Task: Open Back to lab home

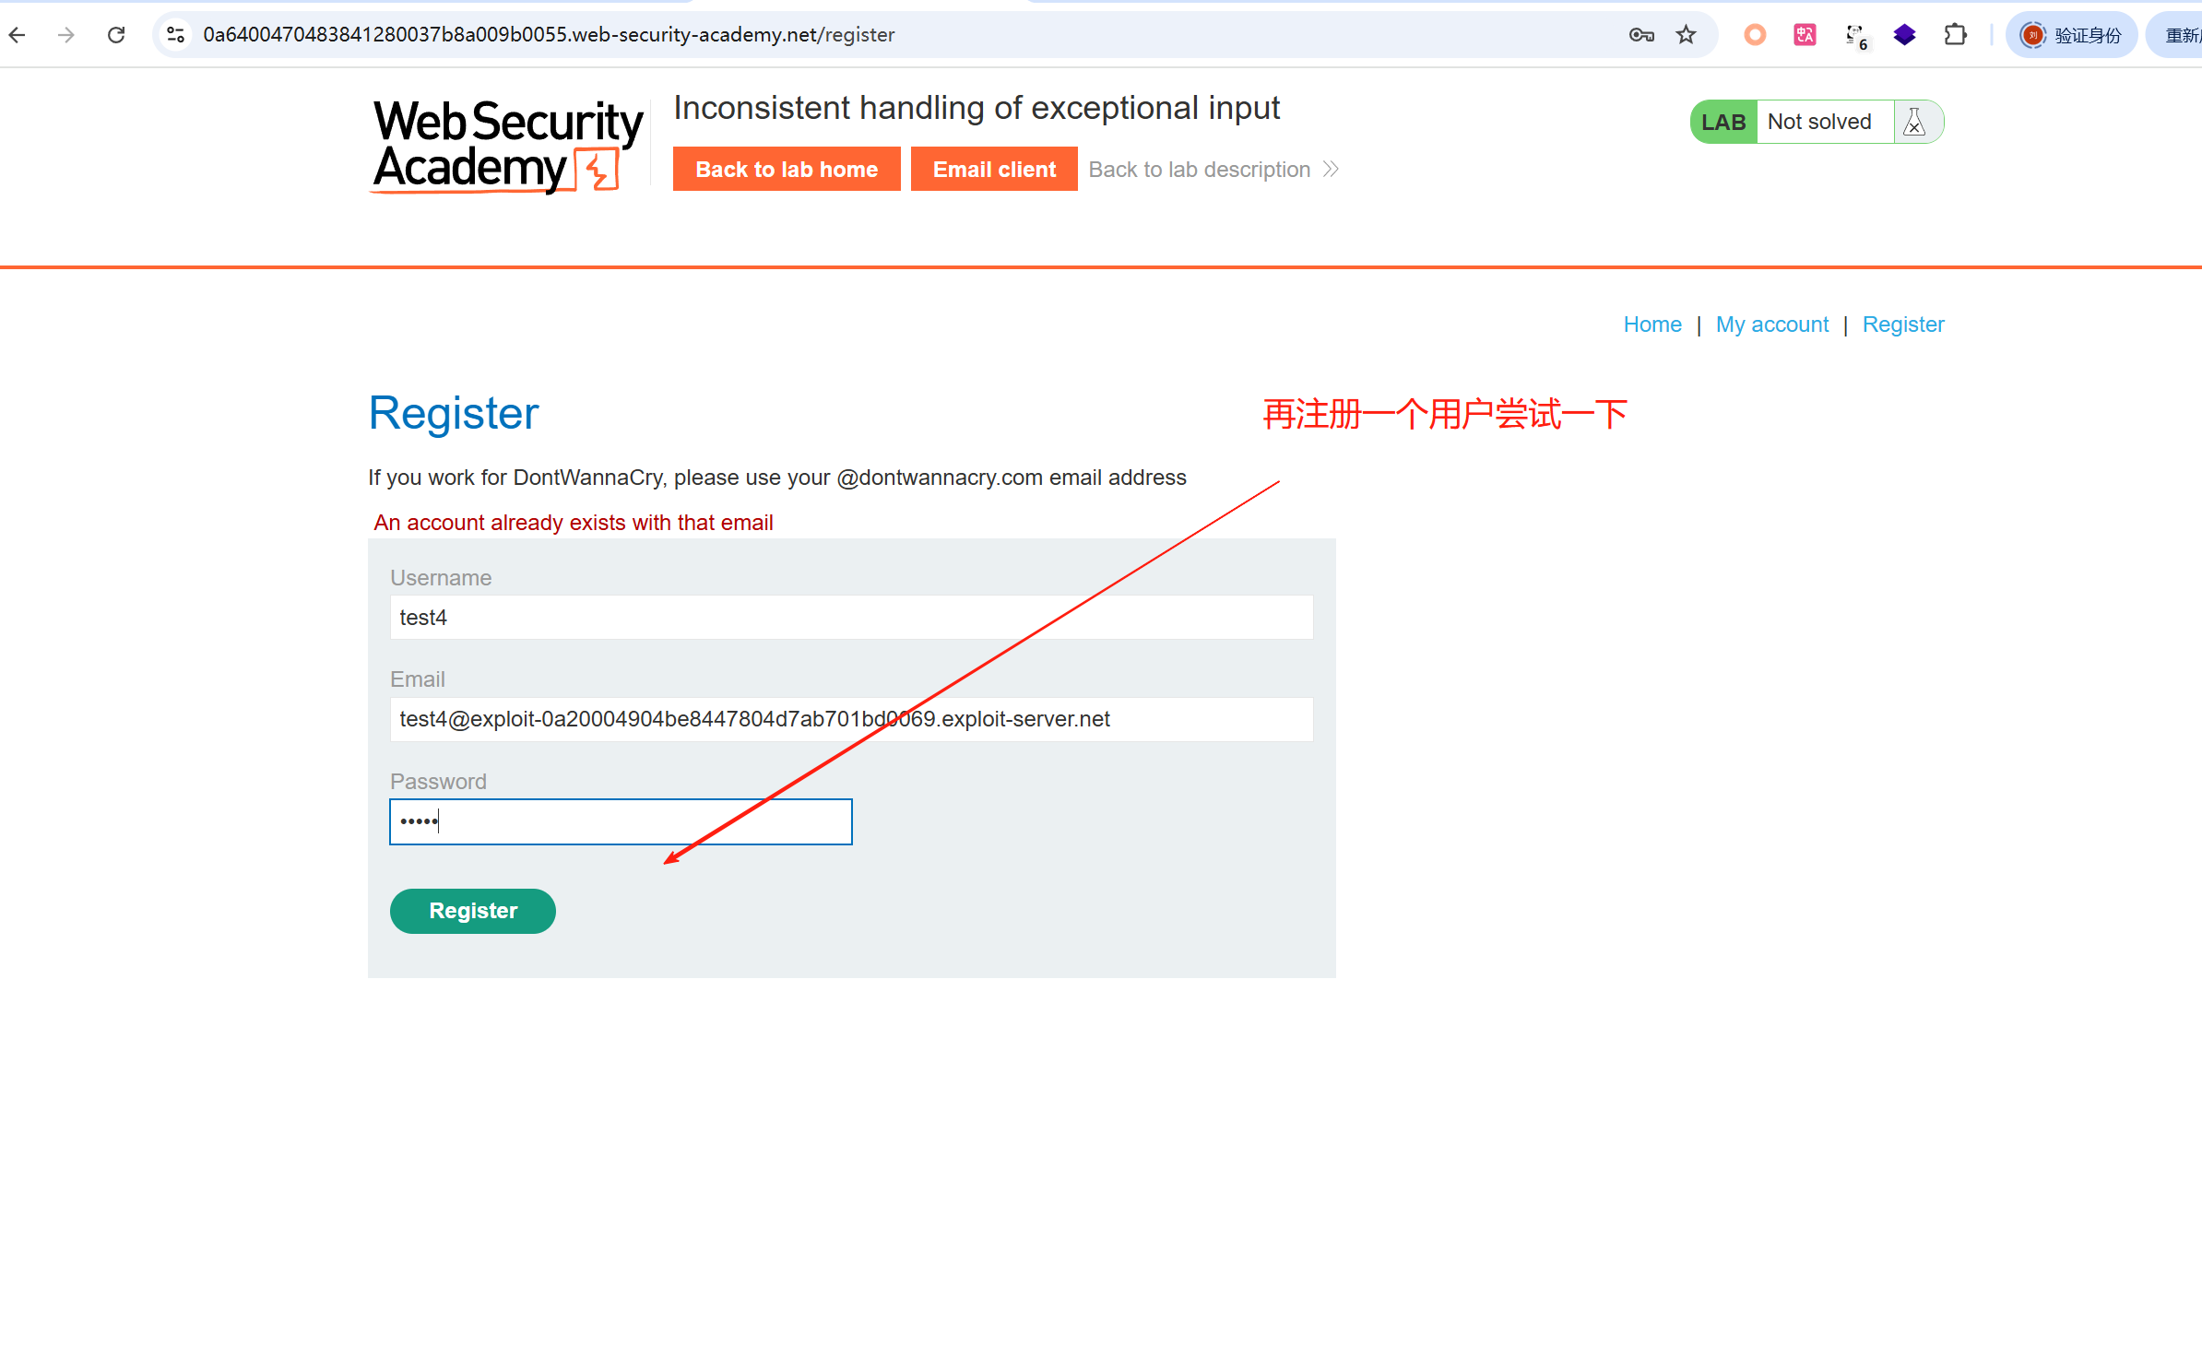Action: [787, 170]
